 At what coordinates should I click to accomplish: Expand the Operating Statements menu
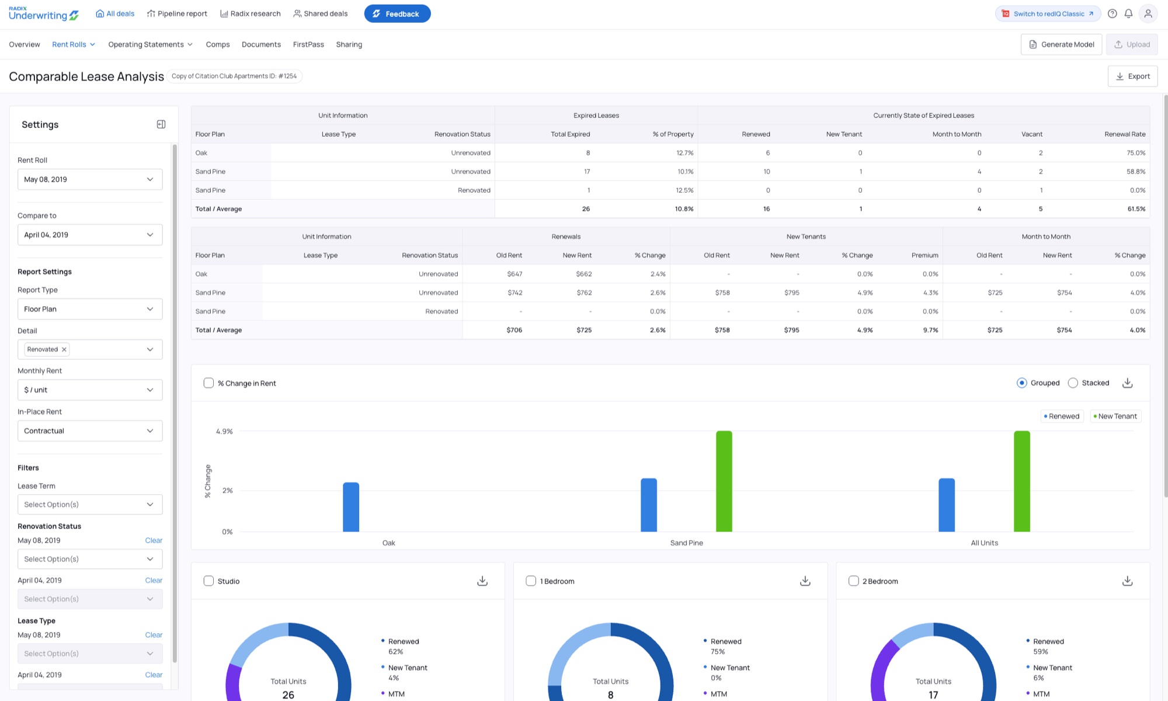point(150,44)
